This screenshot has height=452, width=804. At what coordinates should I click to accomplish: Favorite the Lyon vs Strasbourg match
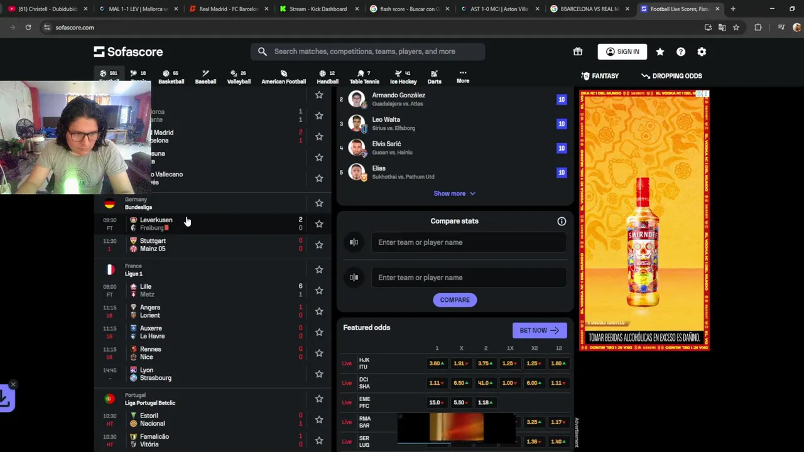[x=319, y=374]
